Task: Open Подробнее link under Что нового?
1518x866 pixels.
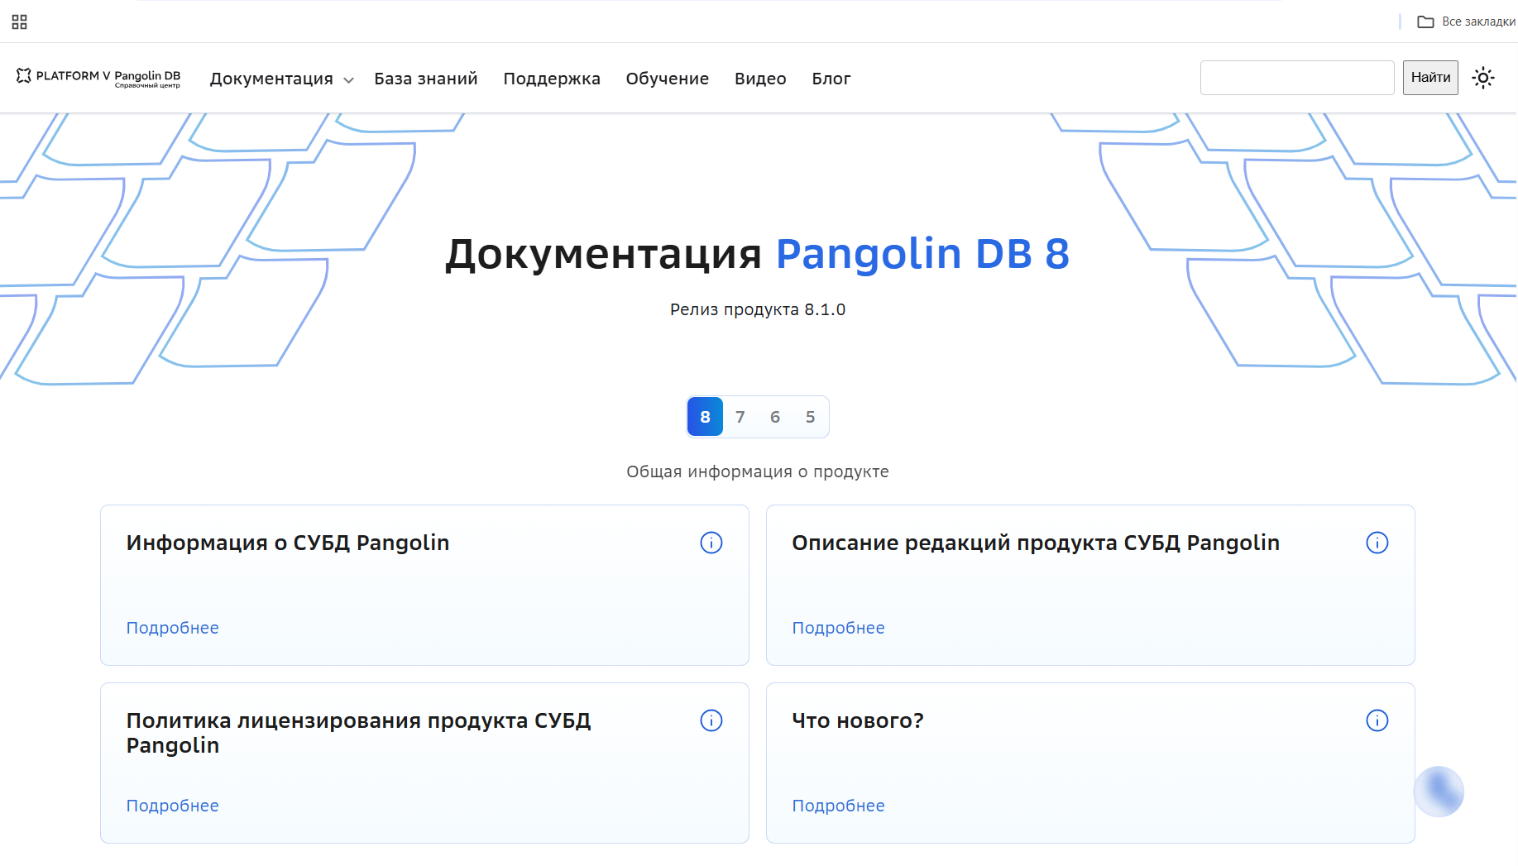Action: tap(838, 806)
